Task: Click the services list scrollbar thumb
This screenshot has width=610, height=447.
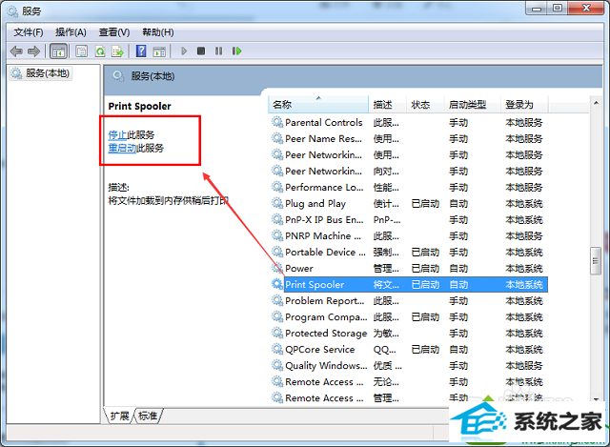Action: tap(596, 260)
